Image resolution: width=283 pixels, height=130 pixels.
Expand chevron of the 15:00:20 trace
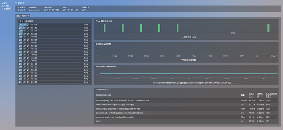(x=89, y=52)
